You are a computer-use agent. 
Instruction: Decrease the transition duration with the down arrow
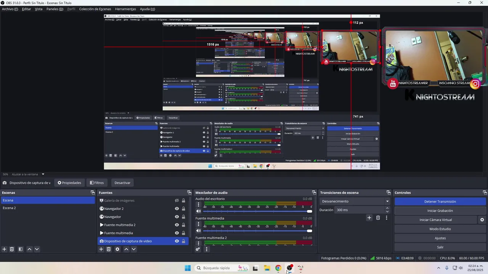(x=387, y=212)
